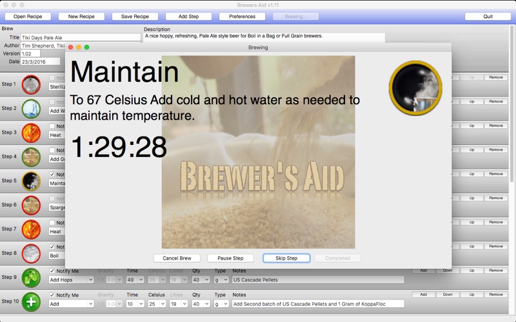The width and height of the screenshot is (516, 322).
Task: Click the recipe Title text field
Action: 81,37
